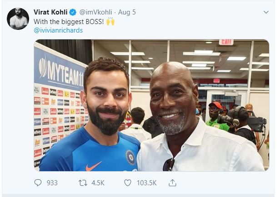Retweet this post using the retweet icon
The width and height of the screenshot is (280, 197).
pyautogui.click(x=83, y=183)
